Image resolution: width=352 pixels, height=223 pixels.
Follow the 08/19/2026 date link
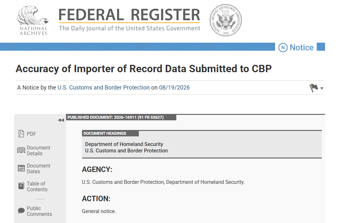174,88
